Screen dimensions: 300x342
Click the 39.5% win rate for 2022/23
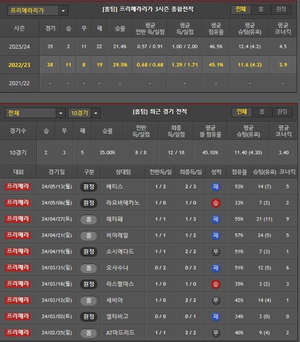pos(120,65)
